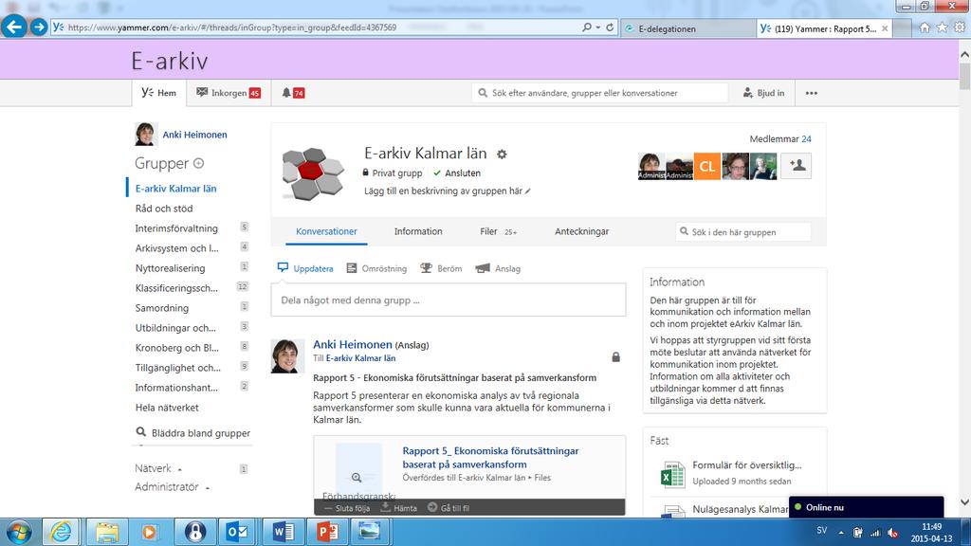This screenshot has width=971, height=546.
Task: Select the Information tab
Action: [x=418, y=231]
